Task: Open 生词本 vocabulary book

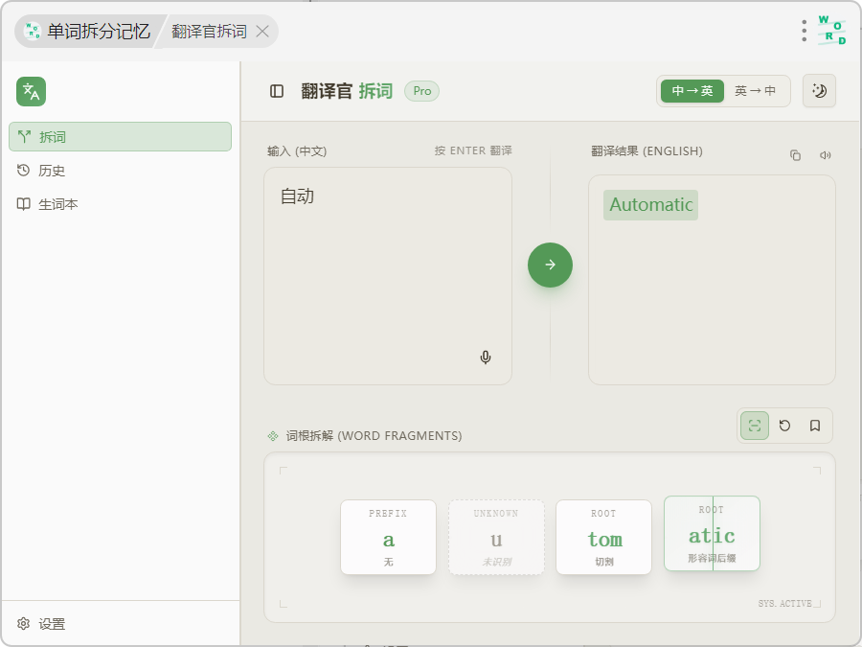Action: [x=57, y=204]
